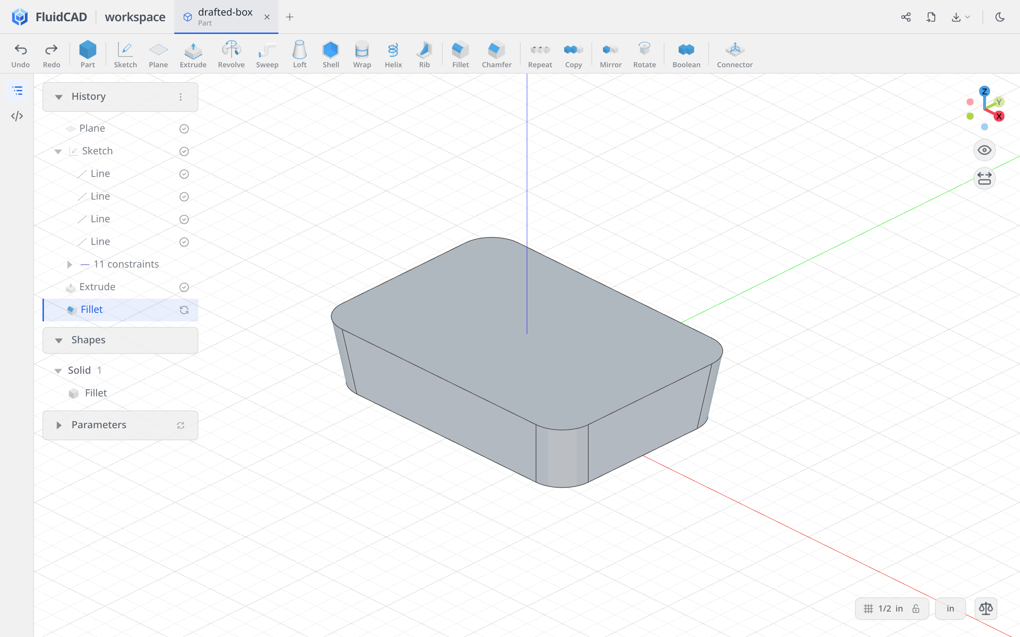1020x637 pixels.
Task: Show the history tree sidebar panel
Action: [x=17, y=91]
